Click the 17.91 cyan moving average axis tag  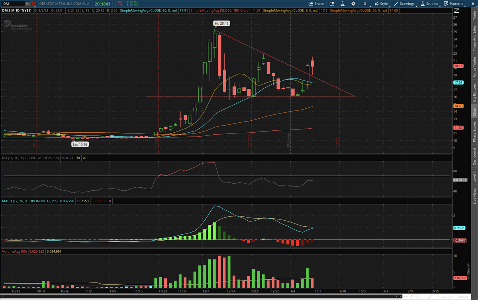click(458, 82)
